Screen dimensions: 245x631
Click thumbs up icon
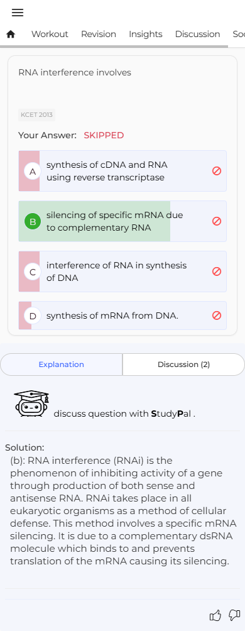[x=215, y=615]
